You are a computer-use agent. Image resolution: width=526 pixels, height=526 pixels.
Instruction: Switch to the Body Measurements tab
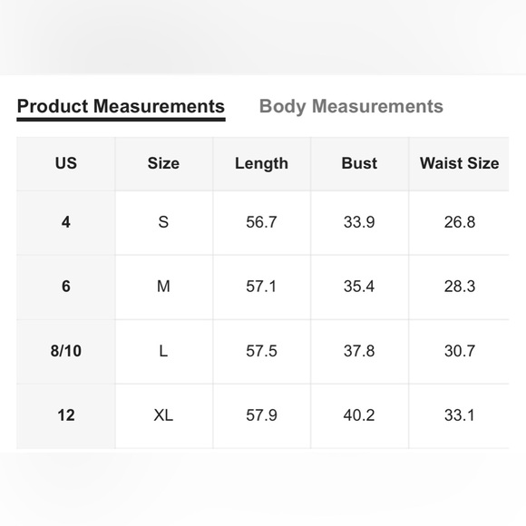[x=351, y=106]
